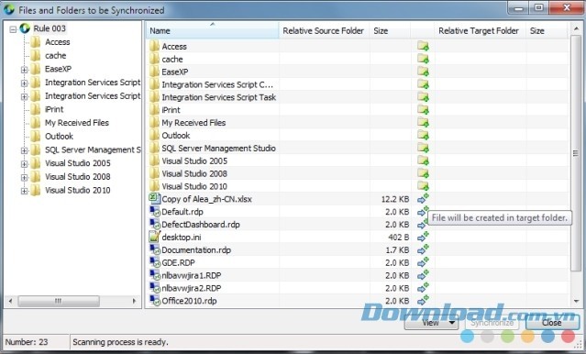Click the Excel file icon of Copy of Alea_zh-CN.xlsx
Image resolution: width=586 pixels, height=354 pixels.
pyautogui.click(x=154, y=198)
